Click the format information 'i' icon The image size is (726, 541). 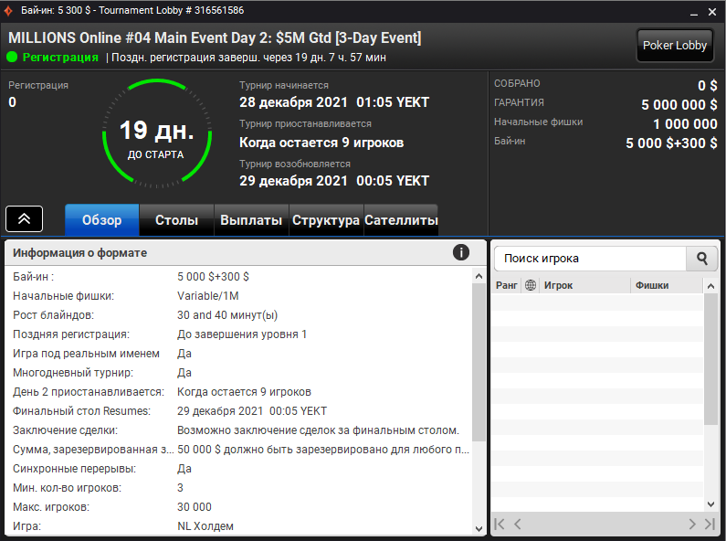461,252
